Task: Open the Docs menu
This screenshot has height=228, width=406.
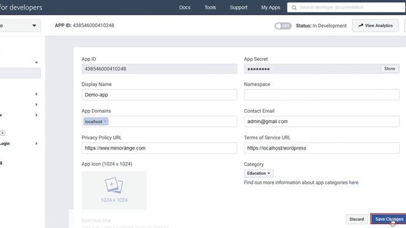Action: pyautogui.click(x=185, y=8)
